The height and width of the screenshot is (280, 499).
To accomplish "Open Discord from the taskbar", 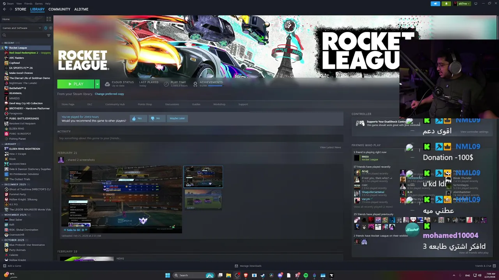I will point(280,275).
